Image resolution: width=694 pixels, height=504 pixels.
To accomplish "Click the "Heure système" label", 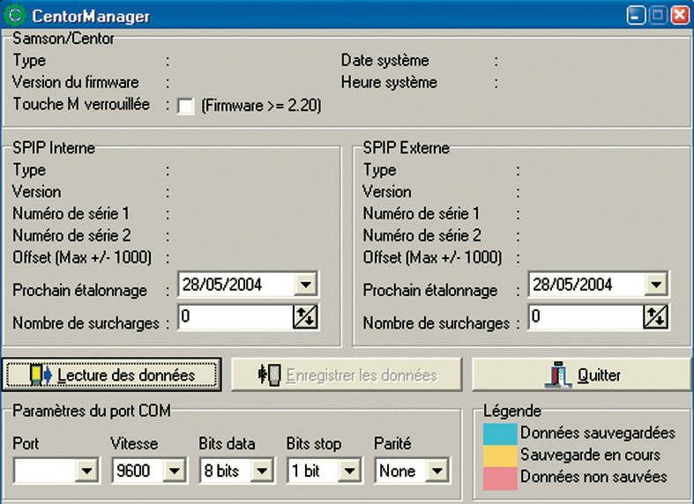I will (389, 82).
